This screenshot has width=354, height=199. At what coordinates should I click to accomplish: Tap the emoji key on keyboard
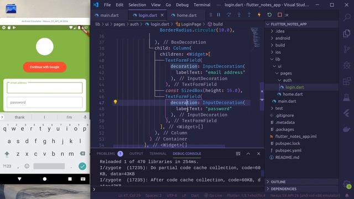tap(27, 166)
